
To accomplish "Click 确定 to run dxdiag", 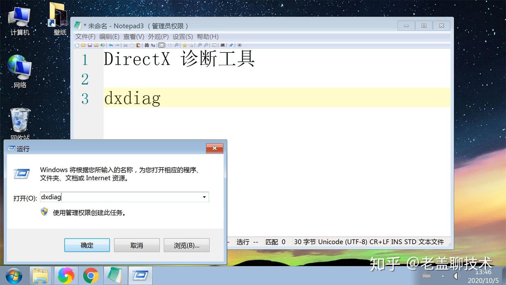I will (87, 245).
